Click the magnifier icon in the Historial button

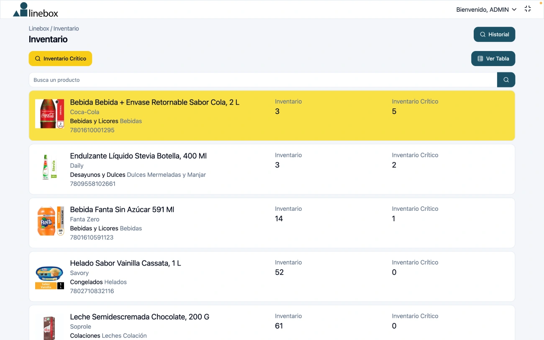[482, 34]
